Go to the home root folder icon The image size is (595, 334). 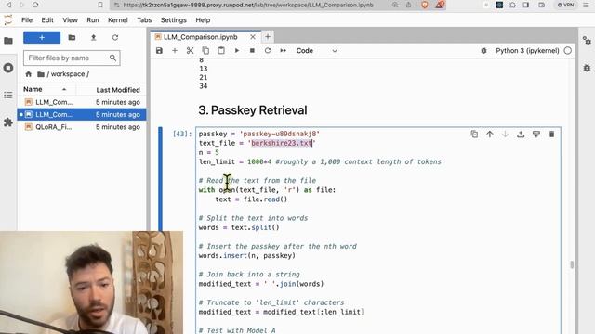(x=29, y=74)
